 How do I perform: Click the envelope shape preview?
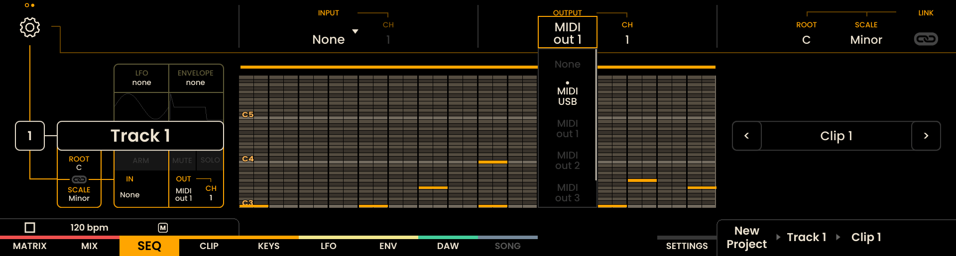tap(196, 106)
